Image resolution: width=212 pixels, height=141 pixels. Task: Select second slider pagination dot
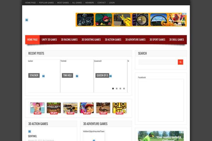tap(117, 88)
